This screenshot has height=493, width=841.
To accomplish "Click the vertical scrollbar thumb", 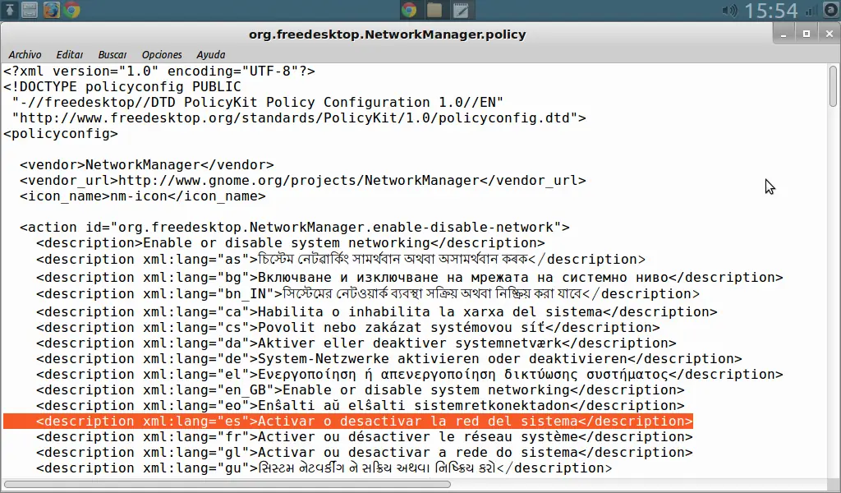I will click(x=833, y=85).
